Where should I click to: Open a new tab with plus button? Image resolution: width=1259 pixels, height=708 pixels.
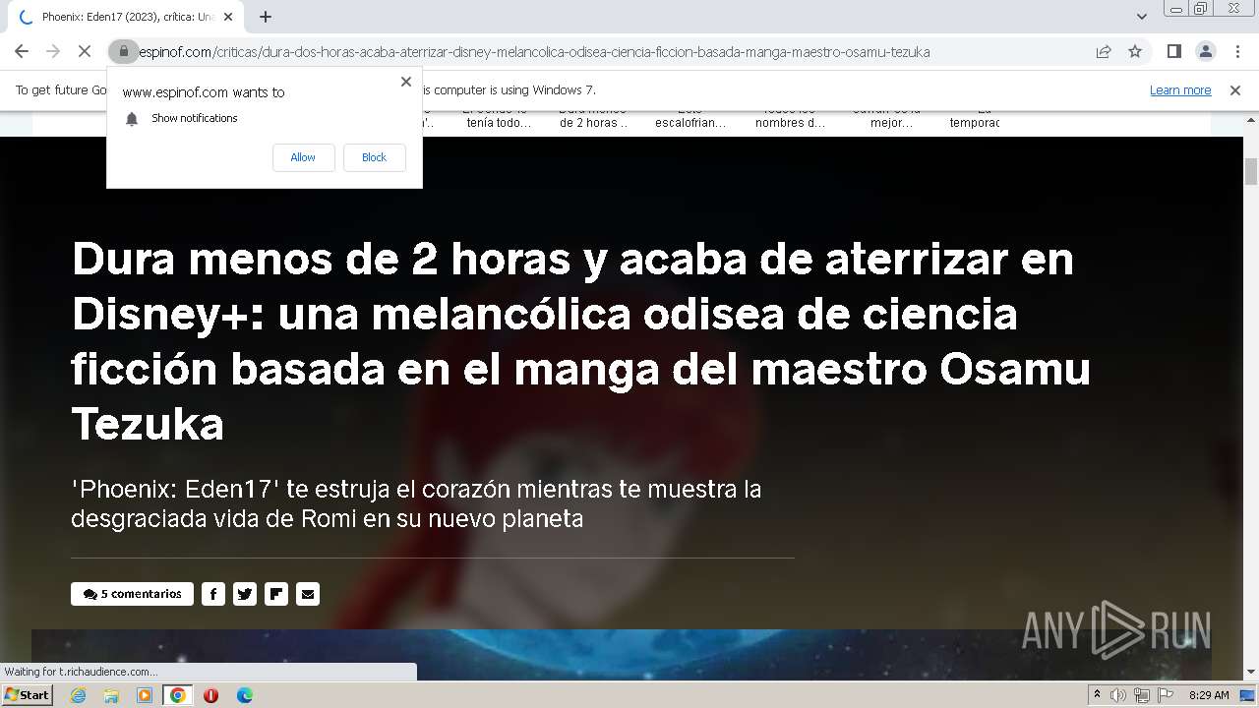click(x=266, y=17)
